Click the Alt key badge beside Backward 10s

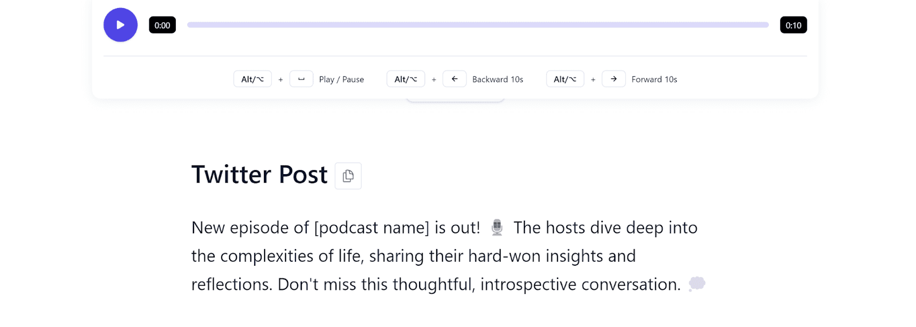[406, 79]
